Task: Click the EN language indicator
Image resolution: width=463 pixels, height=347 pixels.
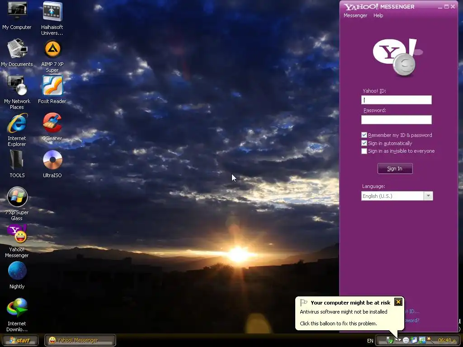Action: (x=370, y=341)
